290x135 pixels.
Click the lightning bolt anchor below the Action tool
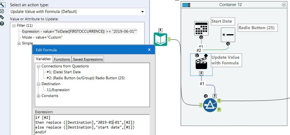201,74
